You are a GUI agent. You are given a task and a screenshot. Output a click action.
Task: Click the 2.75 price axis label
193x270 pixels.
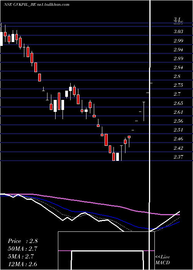178,85
